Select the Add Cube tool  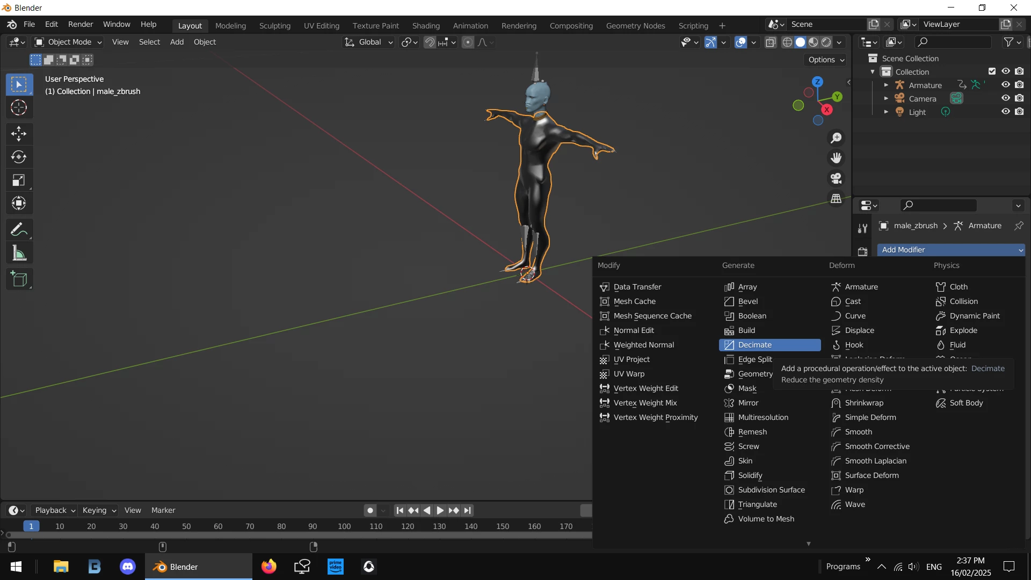coord(19,279)
